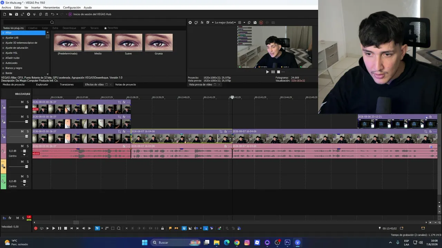Solo track 3 with its S button

coord(28,132)
